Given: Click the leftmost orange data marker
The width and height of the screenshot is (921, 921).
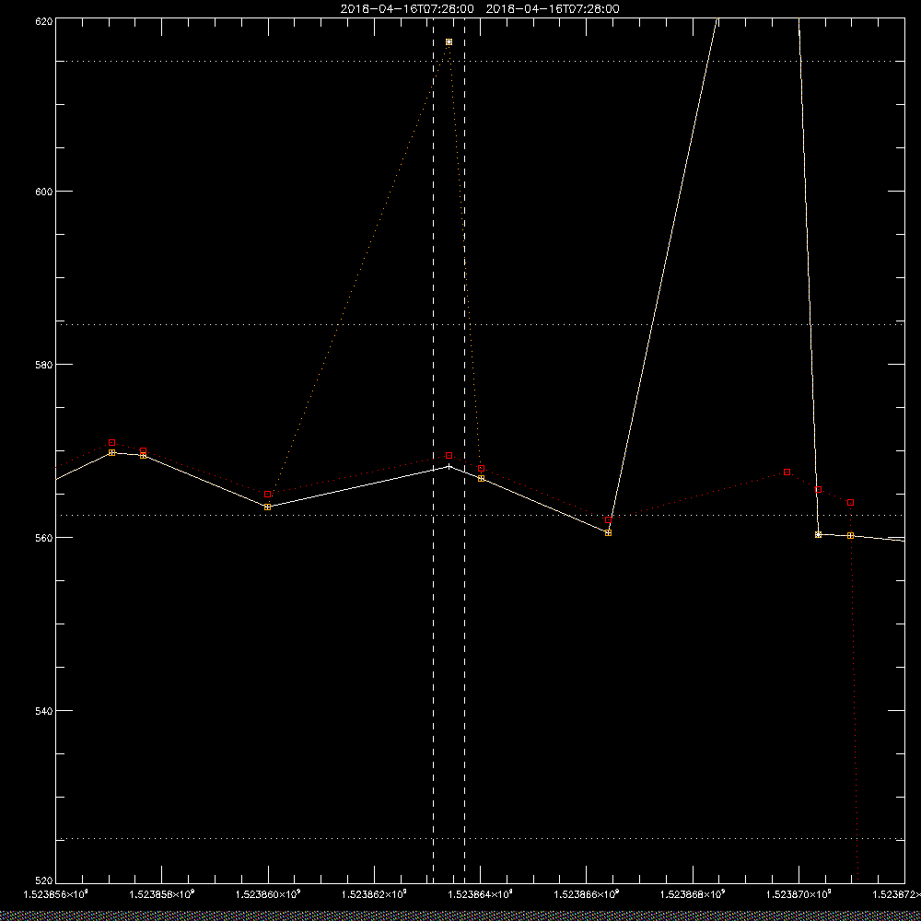Looking at the screenshot, I should 111,452.
